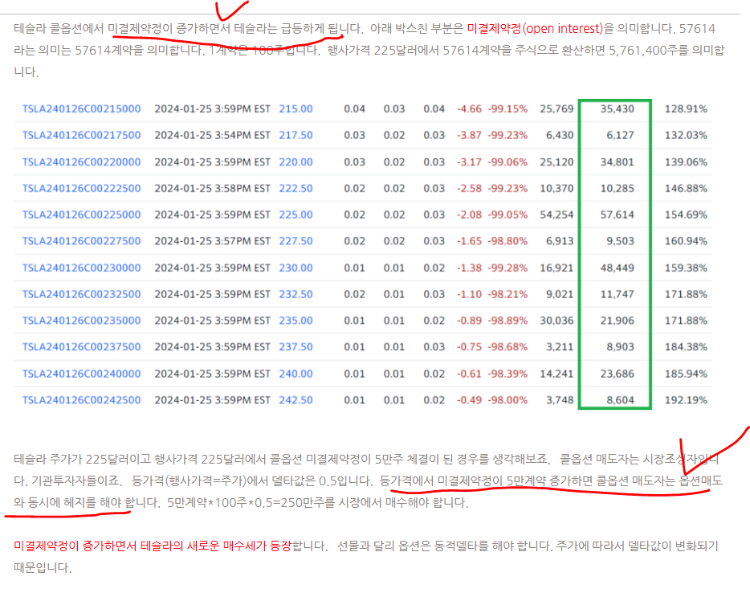
Task: Click volume value 30,036
Action: pyautogui.click(x=556, y=321)
